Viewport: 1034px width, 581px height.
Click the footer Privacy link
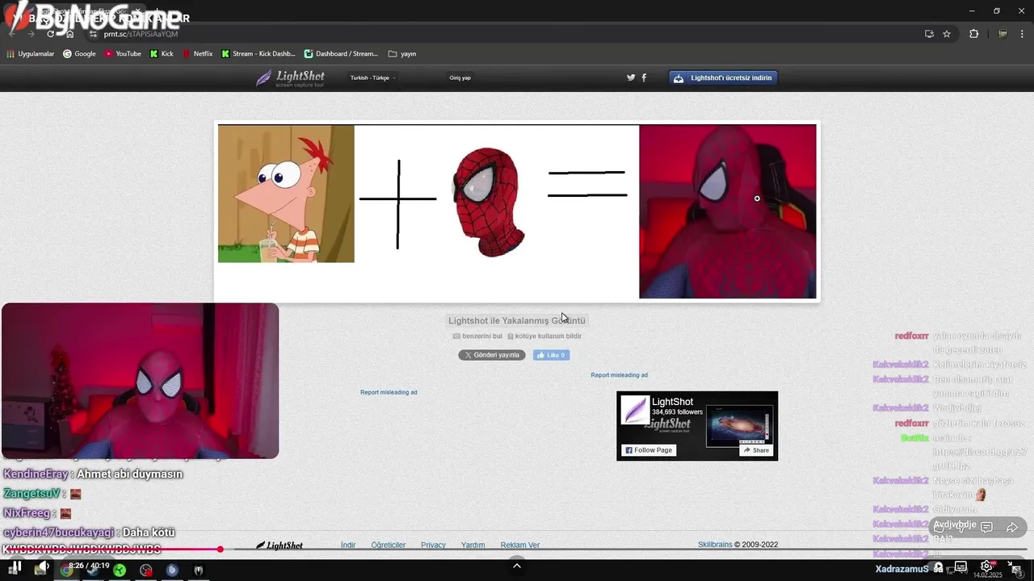[433, 545]
